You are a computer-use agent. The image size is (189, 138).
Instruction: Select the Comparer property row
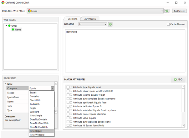[18, 88]
